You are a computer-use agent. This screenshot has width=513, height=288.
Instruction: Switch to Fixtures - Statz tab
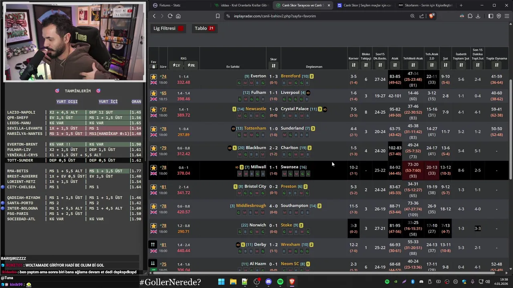click(180, 5)
